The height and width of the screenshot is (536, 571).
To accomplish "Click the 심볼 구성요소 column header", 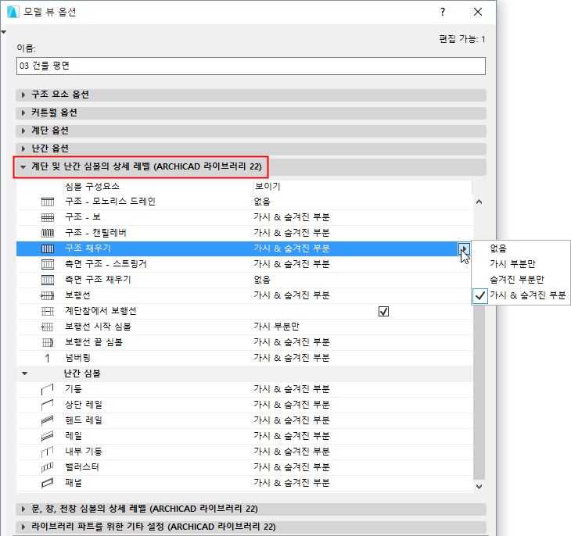I will click(92, 187).
